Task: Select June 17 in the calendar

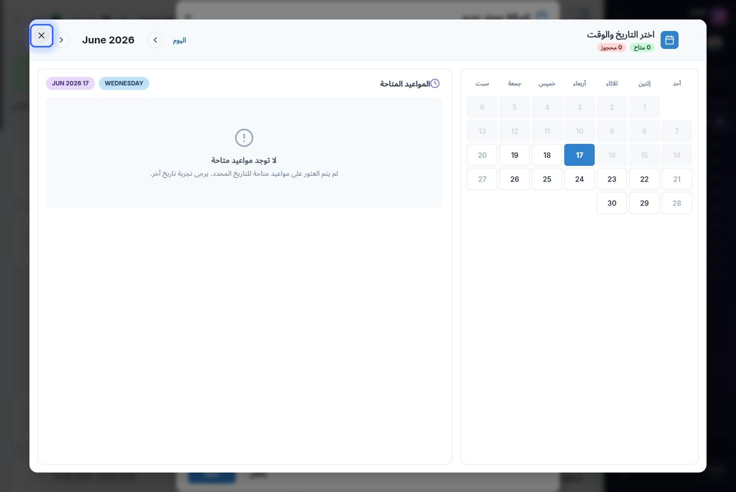Action: pos(579,155)
